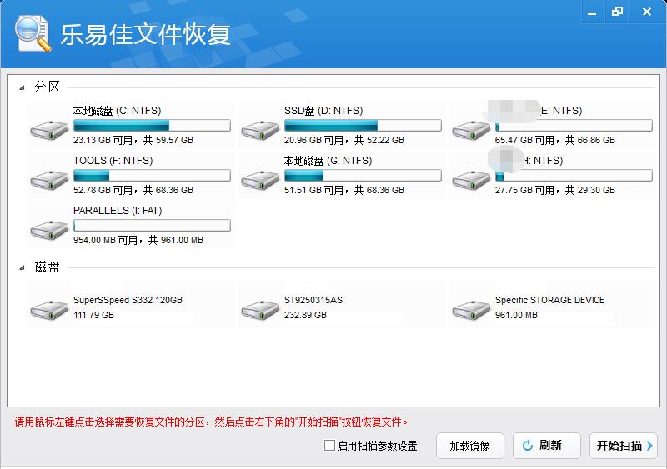Click the C: drive usage bar

(152, 126)
